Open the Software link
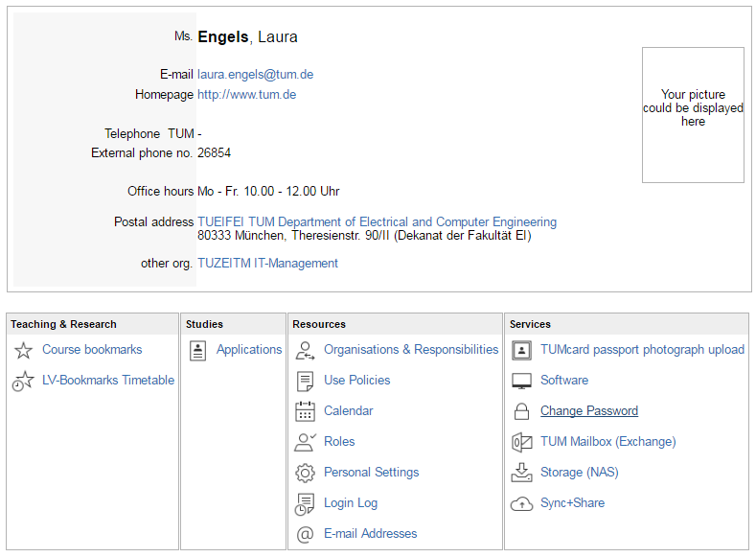This screenshot has height=557, width=756. tap(563, 381)
